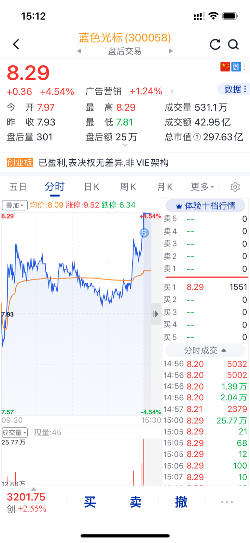The image size is (250, 543).
Task: Expand index panel with small up triangle
Action: point(34,489)
